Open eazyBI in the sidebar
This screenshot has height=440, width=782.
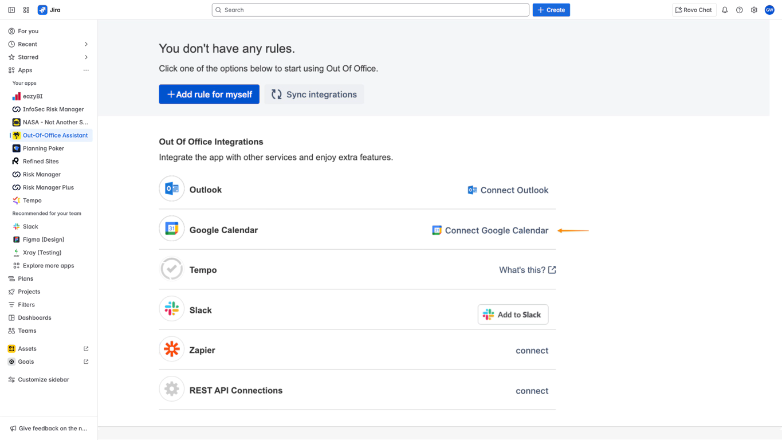[33, 96]
